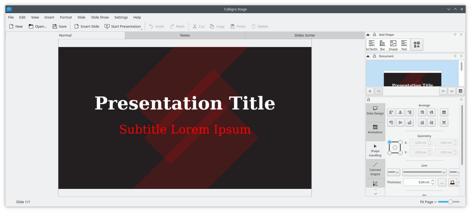The width and height of the screenshot is (471, 212).
Task: Click the Insert Slide toolbar button
Action: click(x=87, y=26)
